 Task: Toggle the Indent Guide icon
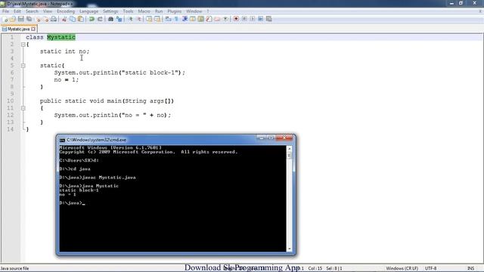[x=185, y=19]
